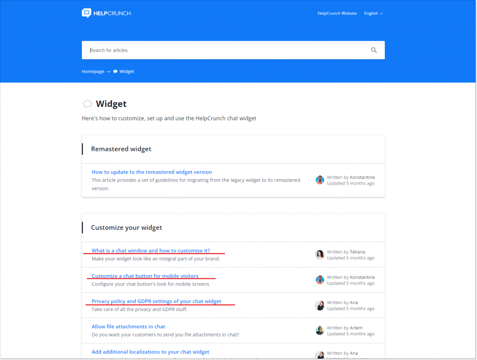This screenshot has height=360, width=477.
Task: Select the Widget breadcrumb tab
Action: 128,71
